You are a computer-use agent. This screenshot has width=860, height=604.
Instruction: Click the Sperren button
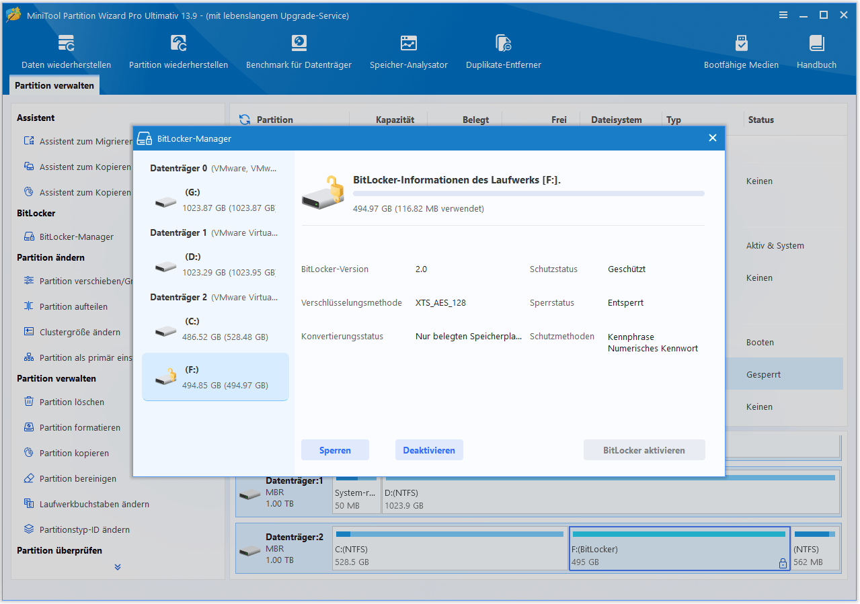(x=335, y=450)
